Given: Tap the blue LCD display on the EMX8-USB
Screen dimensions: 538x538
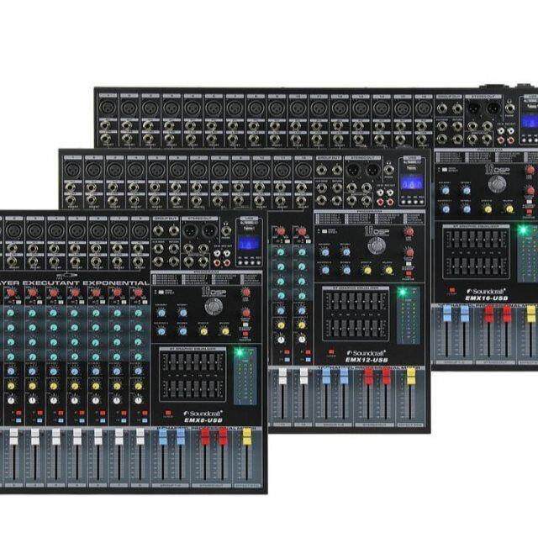Looking at the screenshot, I should coord(249,245).
